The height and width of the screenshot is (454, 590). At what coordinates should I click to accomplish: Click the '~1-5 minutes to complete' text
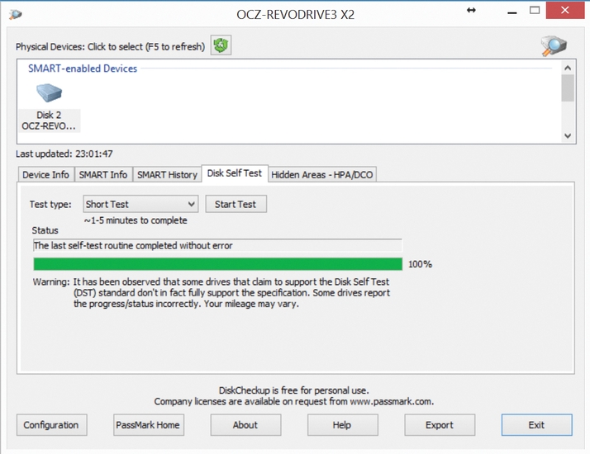click(x=136, y=220)
